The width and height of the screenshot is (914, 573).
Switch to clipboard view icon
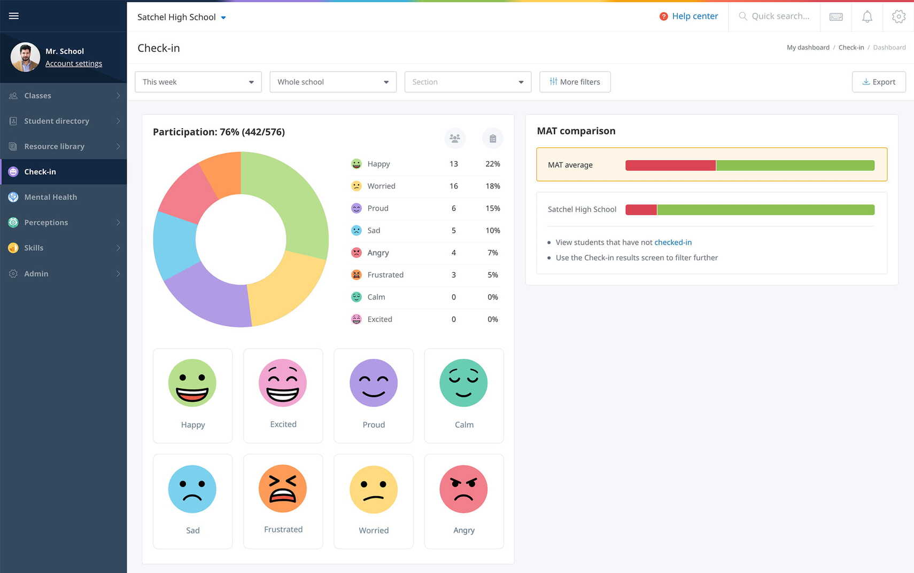tap(493, 138)
